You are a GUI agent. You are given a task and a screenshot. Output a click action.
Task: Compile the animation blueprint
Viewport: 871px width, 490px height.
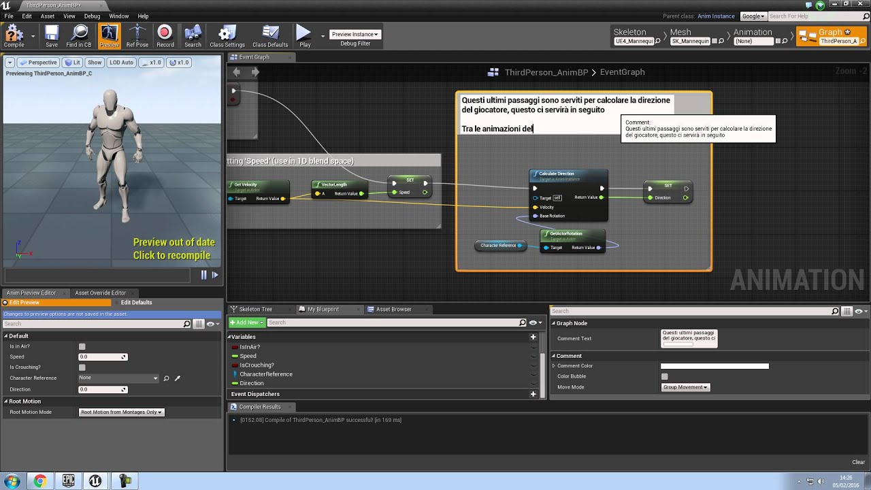(14, 36)
